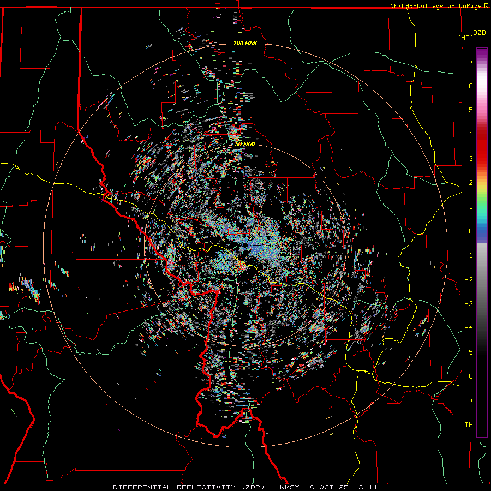
Task: Click the -1 value on the scale
Action: click(469, 255)
